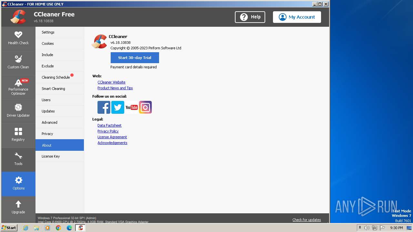Click the volume speaker tray icon
Viewport: 413px width, 232px height.
point(367,228)
